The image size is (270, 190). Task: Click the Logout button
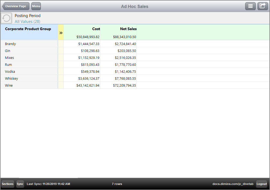pyautogui.click(x=262, y=184)
